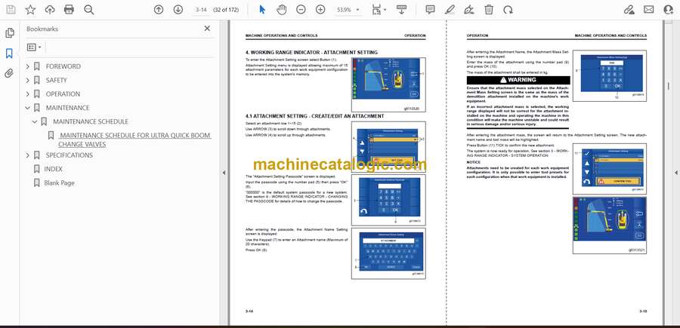
Task: Click the heading 4. WORKING RANGE INDICATOR
Action: (x=311, y=52)
